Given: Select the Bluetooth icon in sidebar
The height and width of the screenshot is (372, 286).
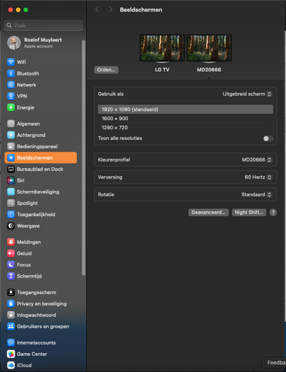Looking at the screenshot, I should point(11,73).
